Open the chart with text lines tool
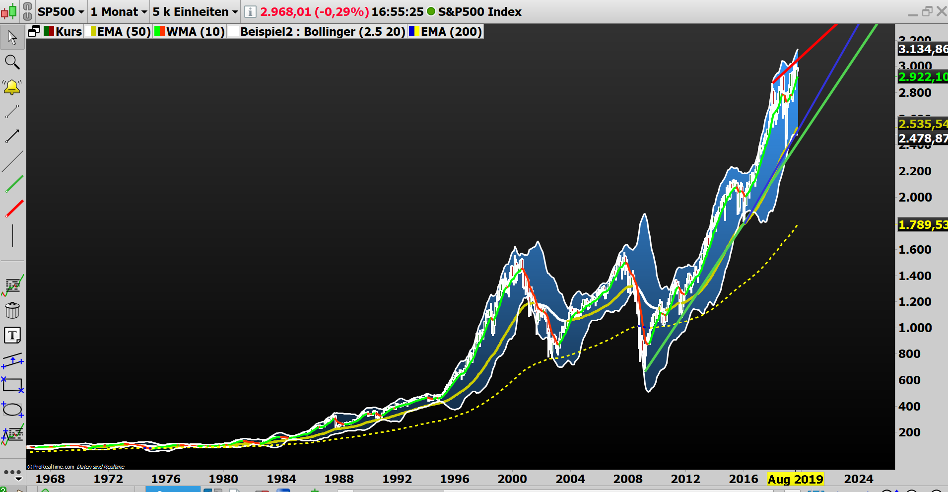 coord(12,285)
